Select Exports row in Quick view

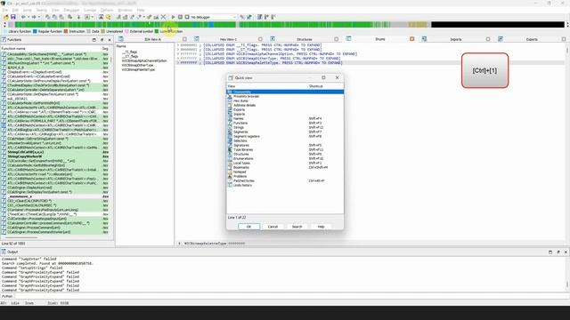tap(285, 109)
